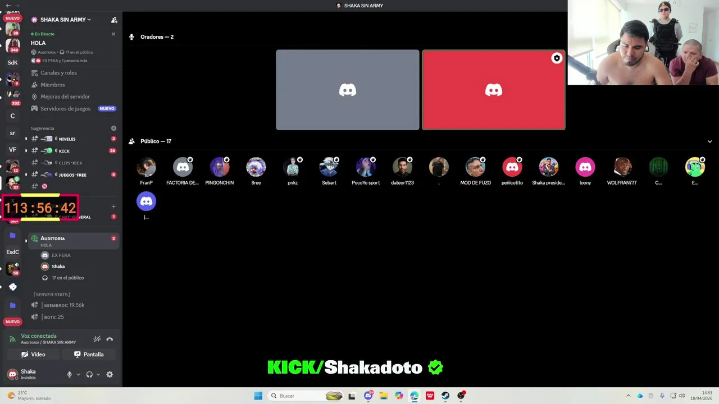Open the microphone input options dropdown
The height and width of the screenshot is (404, 719).
78,374
